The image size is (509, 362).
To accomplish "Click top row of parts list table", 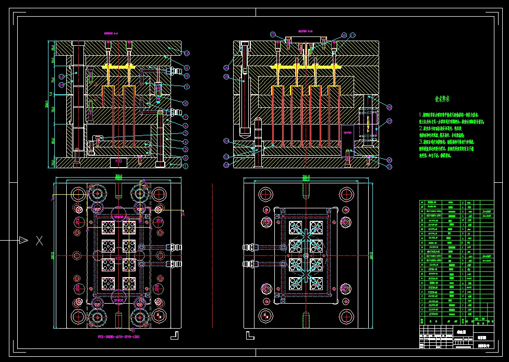I will [457, 202].
